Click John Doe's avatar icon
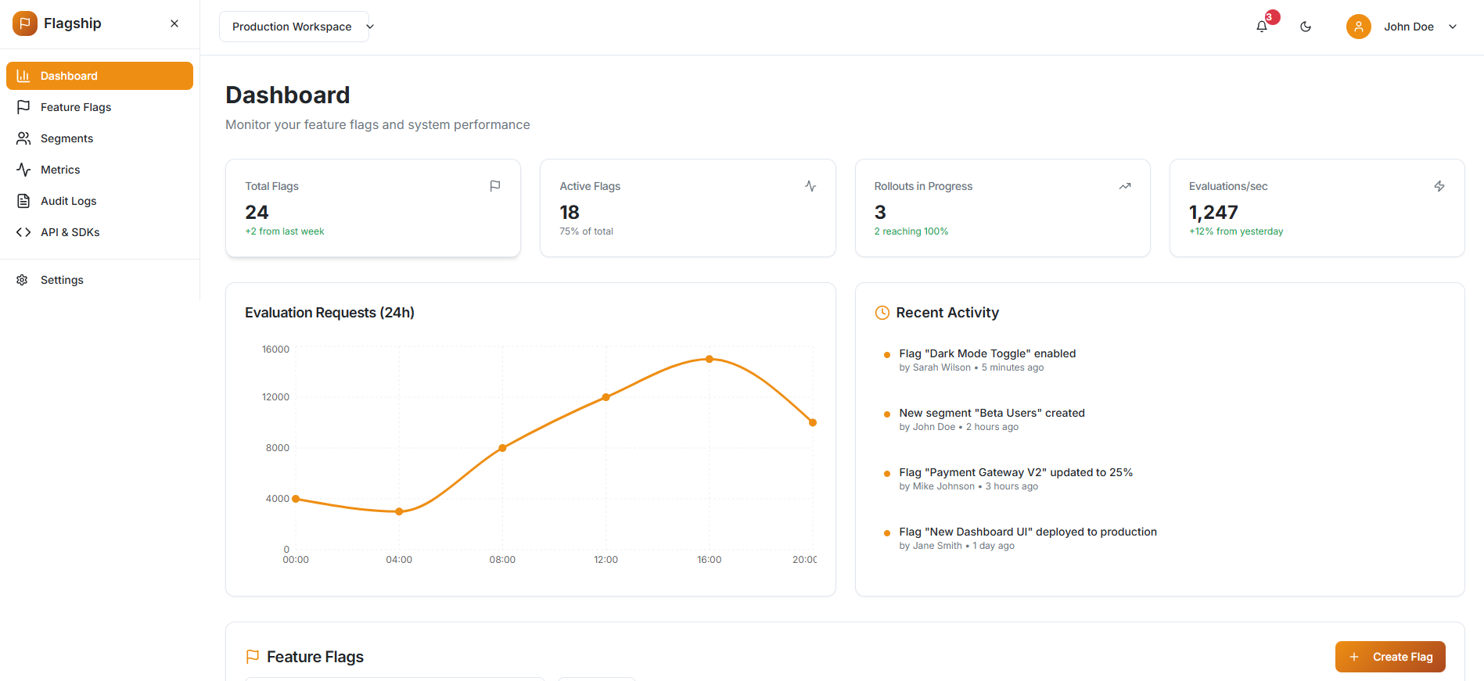This screenshot has width=1484, height=681. click(x=1358, y=27)
